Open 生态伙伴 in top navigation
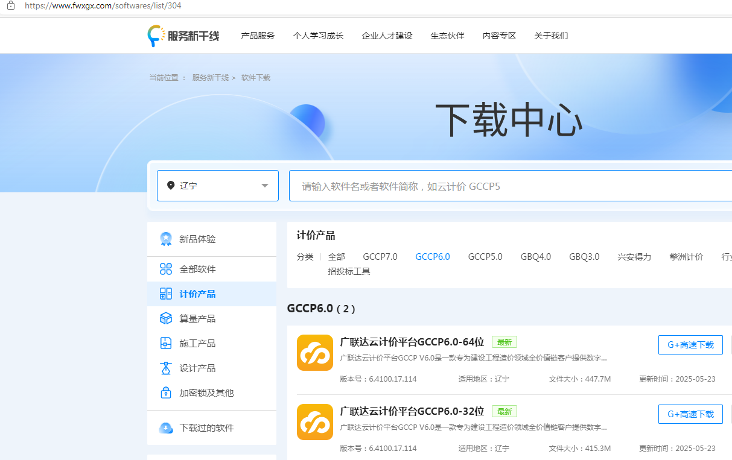 click(447, 36)
